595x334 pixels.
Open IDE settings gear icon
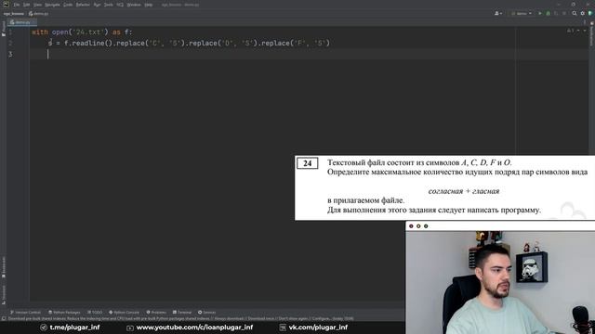583,13
